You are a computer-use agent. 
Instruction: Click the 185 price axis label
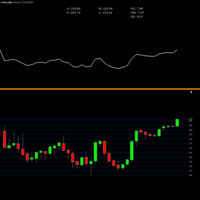[191, 139]
